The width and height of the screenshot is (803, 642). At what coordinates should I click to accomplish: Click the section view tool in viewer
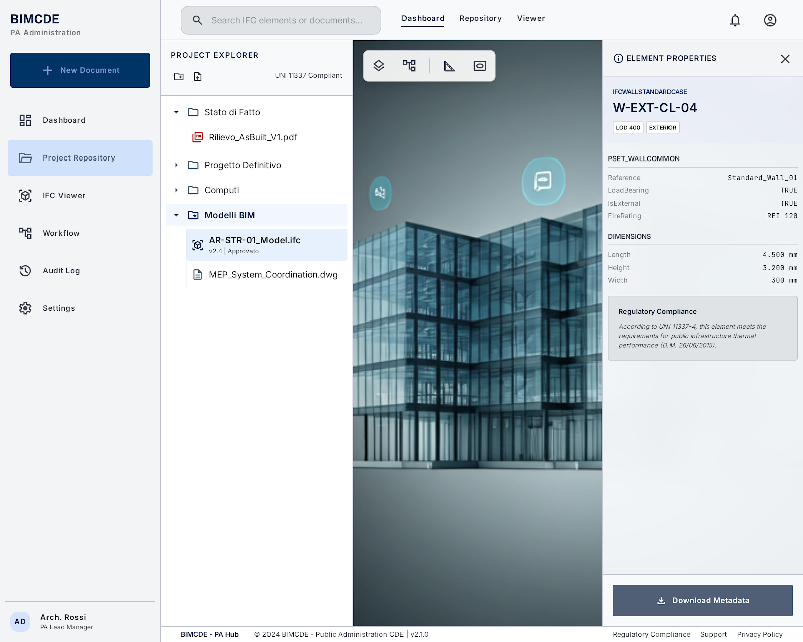480,66
